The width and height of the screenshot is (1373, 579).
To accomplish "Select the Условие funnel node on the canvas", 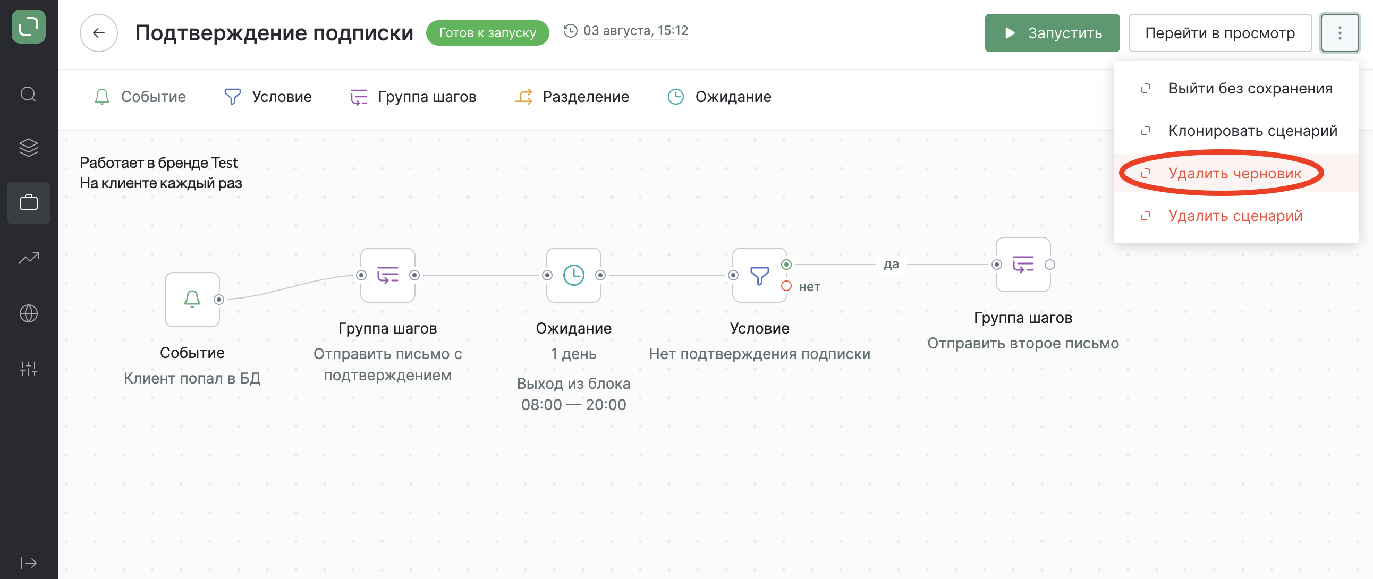I will point(759,275).
